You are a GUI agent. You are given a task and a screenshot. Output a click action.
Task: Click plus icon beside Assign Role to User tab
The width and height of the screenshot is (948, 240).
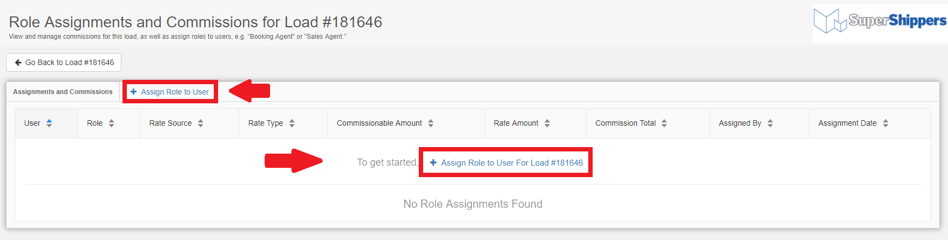pos(133,92)
